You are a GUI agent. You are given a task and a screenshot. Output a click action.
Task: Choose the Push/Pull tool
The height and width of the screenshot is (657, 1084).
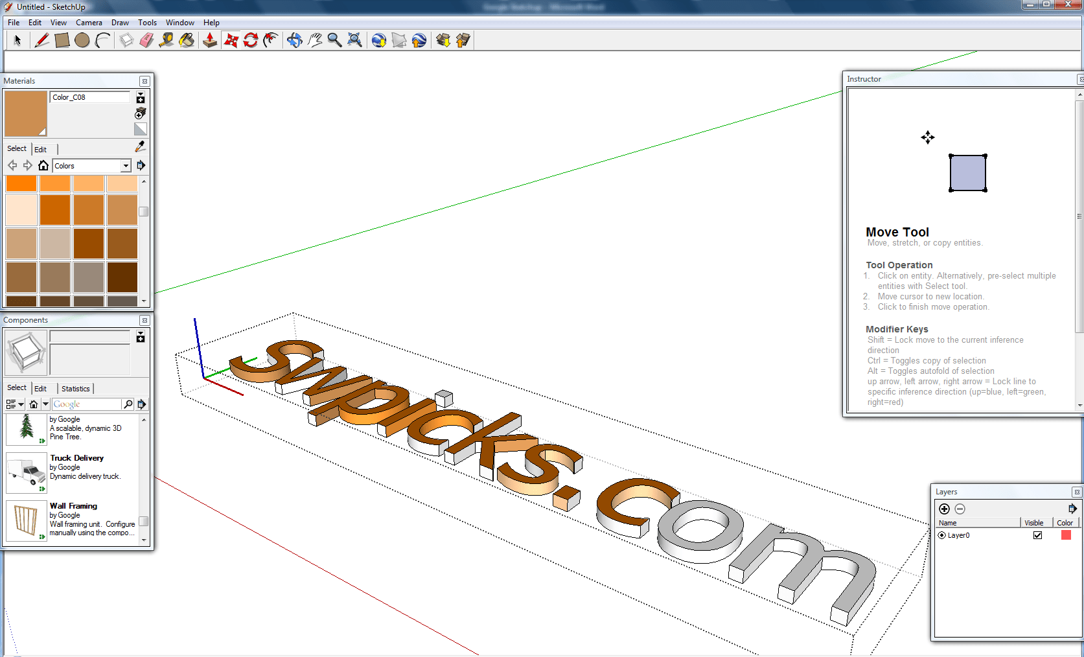coord(210,40)
